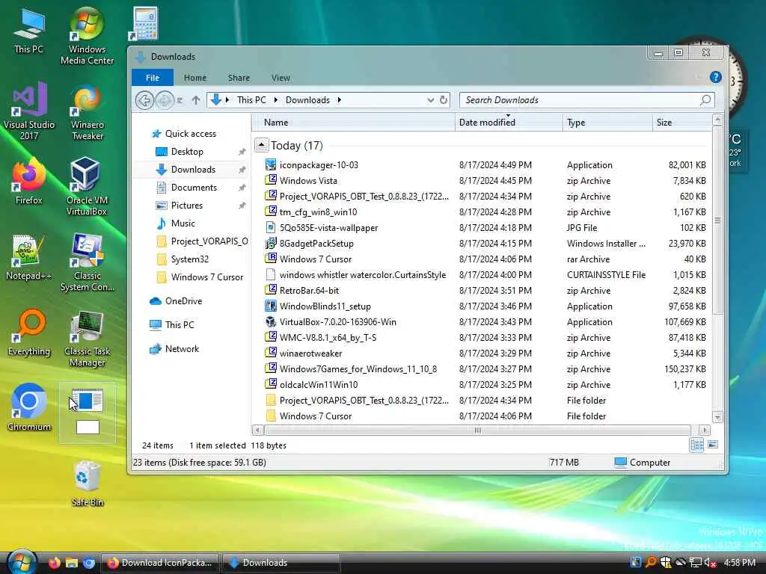
Task: Sort by Date modified column header
Action: coord(509,123)
